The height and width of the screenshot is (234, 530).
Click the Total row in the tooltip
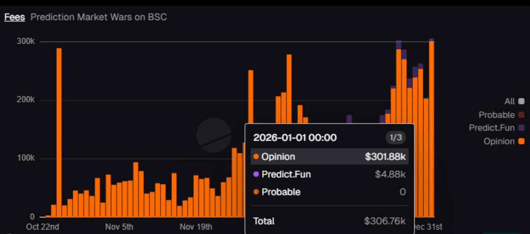329,221
